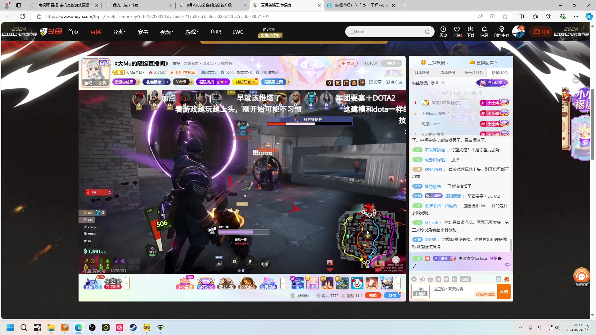Screen dimensions: 596x335
Task: Click the chat message input field
Action: 463,292
